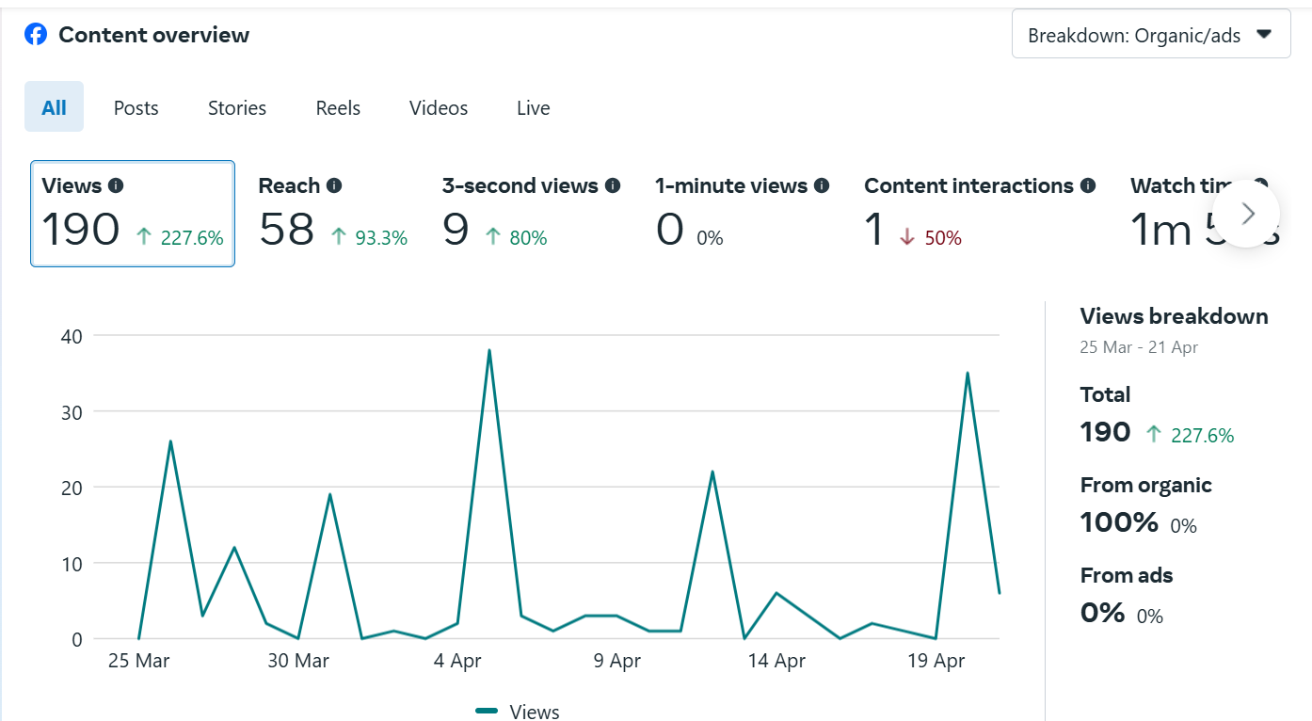Viewport: 1312px width, 721px height.
Task: Open the Breakdown: Organic/ads dropdown
Action: [x=1134, y=36]
